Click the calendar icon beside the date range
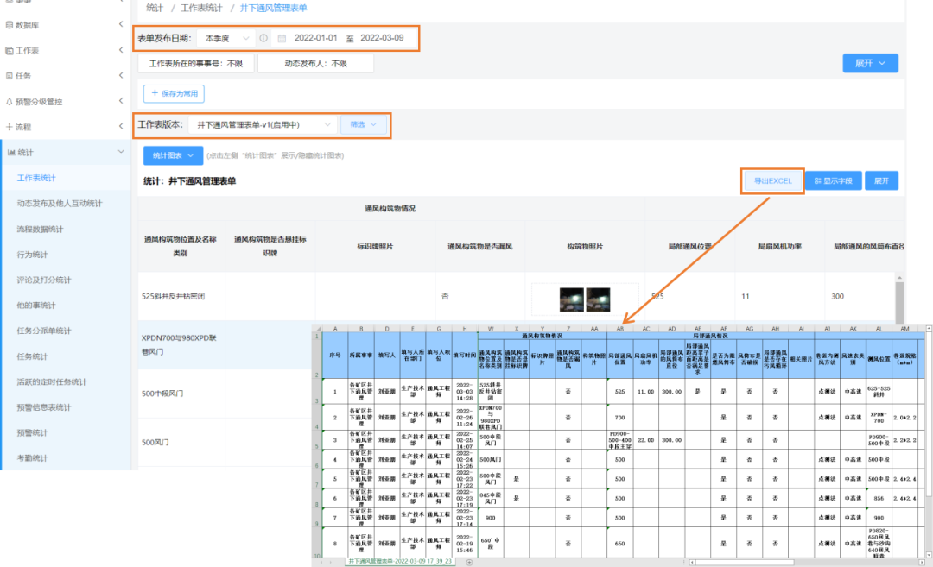This screenshot has width=933, height=567. coord(282,39)
